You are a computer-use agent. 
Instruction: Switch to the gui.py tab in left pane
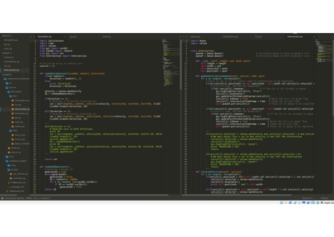pyautogui.click(x=74, y=36)
